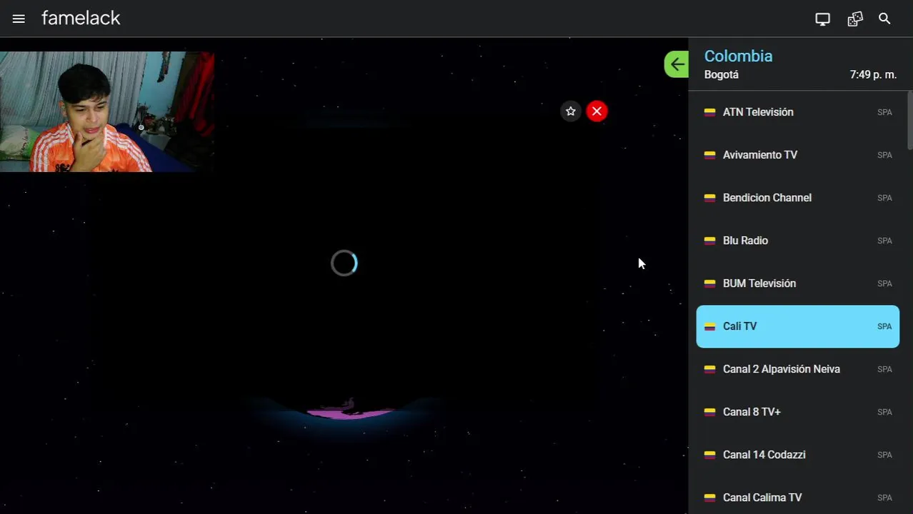Open the hamburger navigation menu
This screenshot has height=514, width=913.
tap(19, 19)
